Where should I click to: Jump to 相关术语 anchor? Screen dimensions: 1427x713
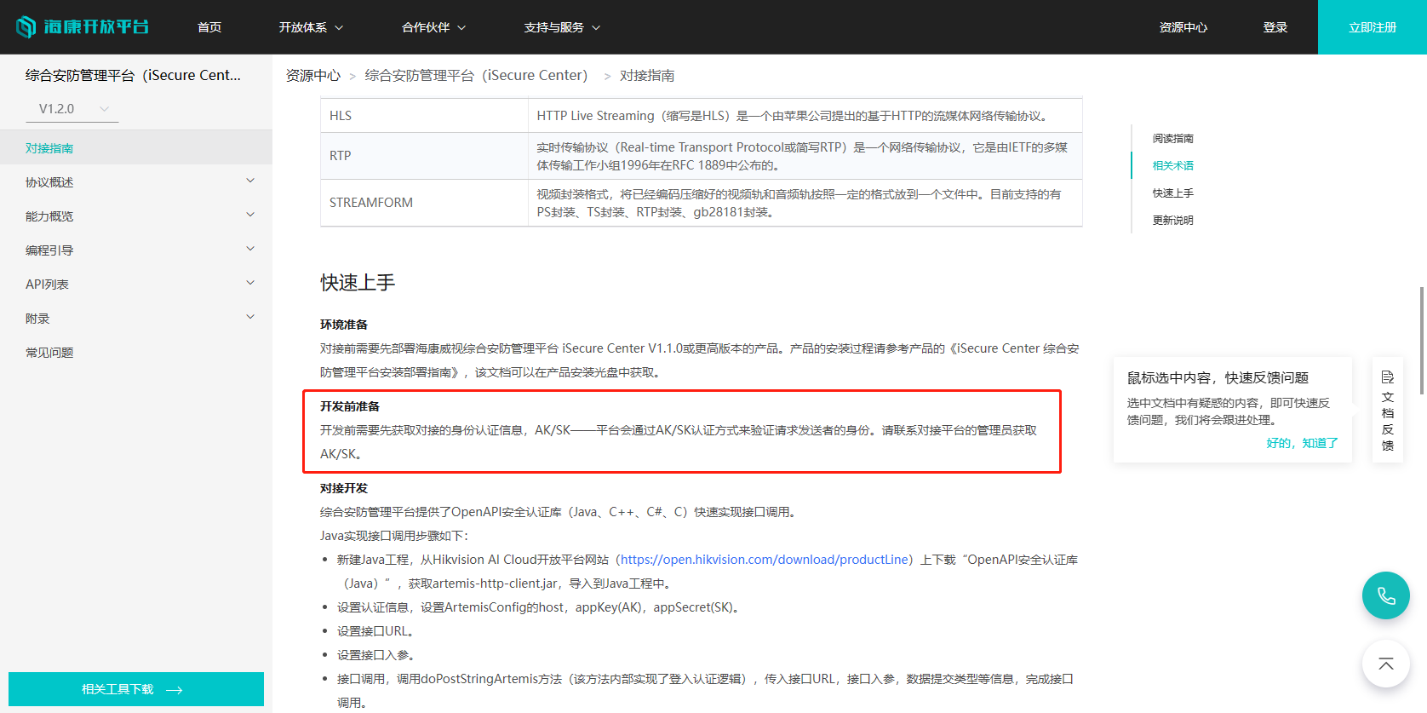(1173, 165)
